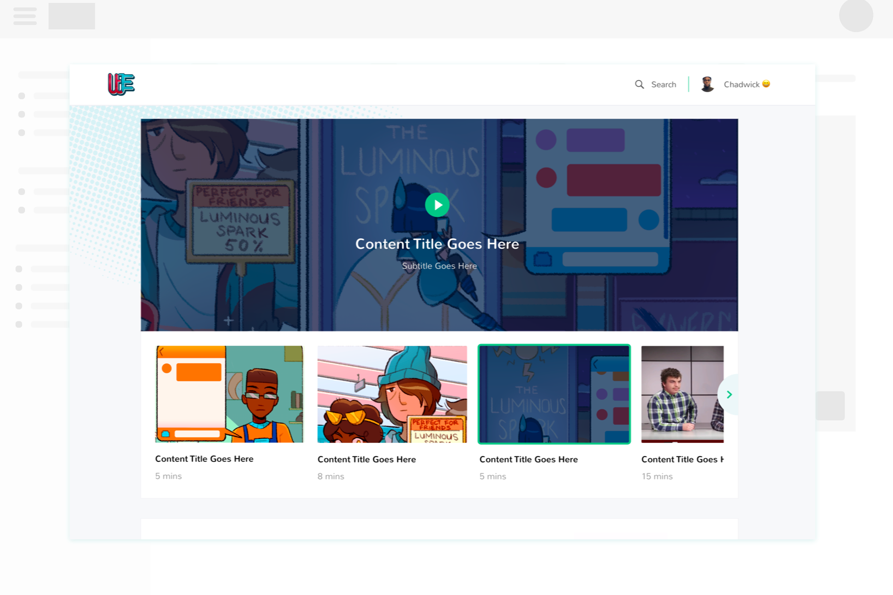Click the grey logo placeholder in background top bar

pos(72,16)
